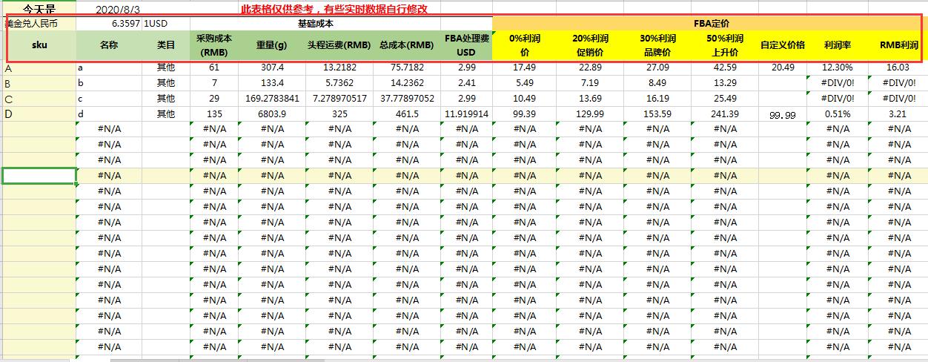Click 0% profit price cell 17.49
The image size is (928, 362).
pos(524,68)
